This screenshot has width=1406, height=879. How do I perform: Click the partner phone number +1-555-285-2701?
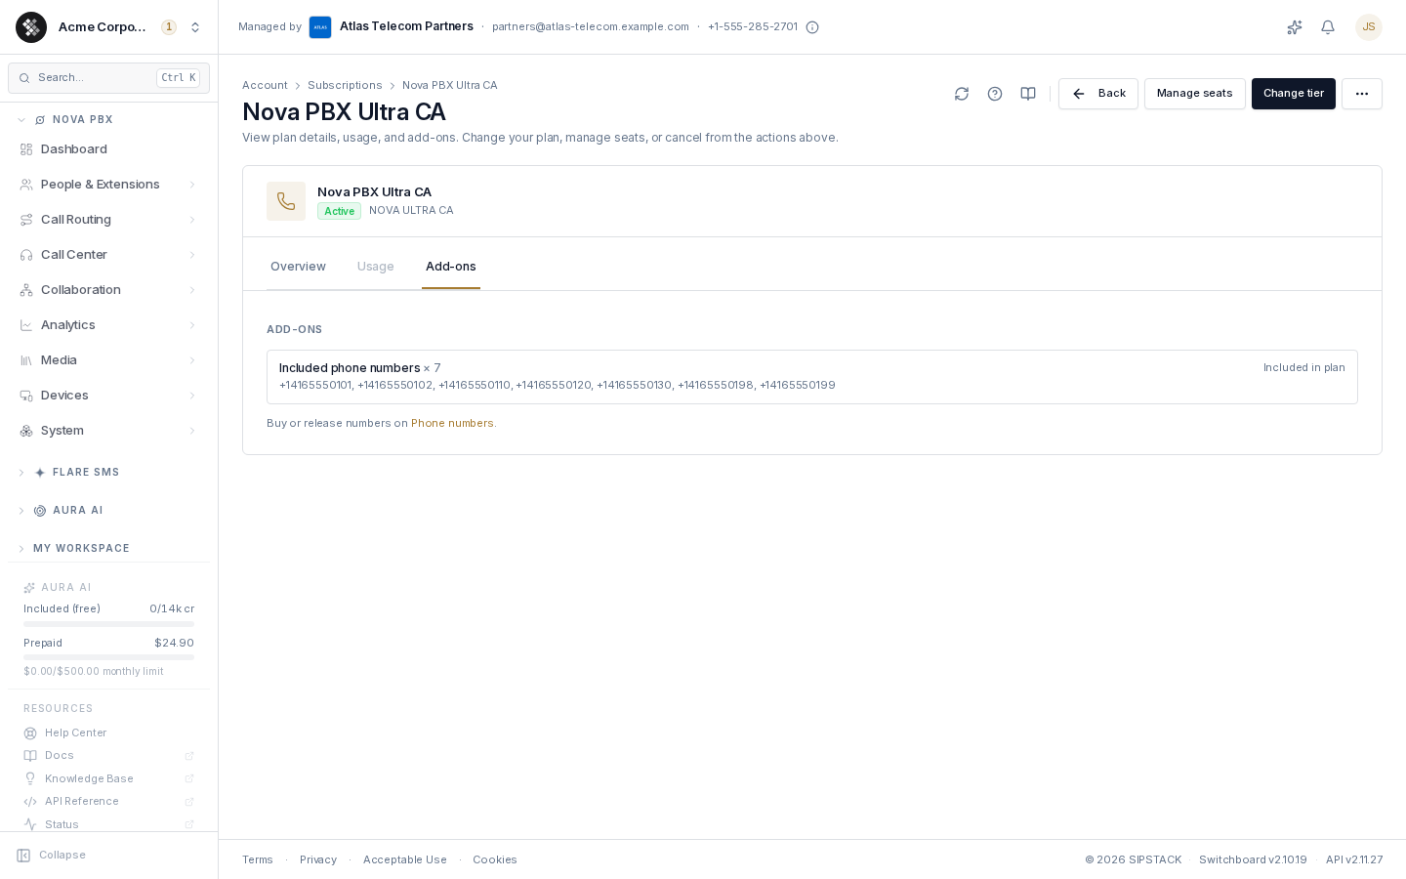tap(753, 27)
